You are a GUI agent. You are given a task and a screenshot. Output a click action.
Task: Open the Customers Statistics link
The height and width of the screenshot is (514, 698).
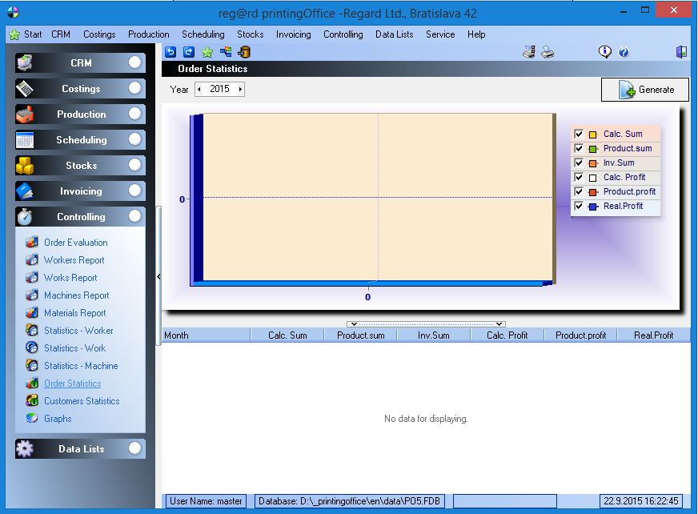tap(82, 401)
